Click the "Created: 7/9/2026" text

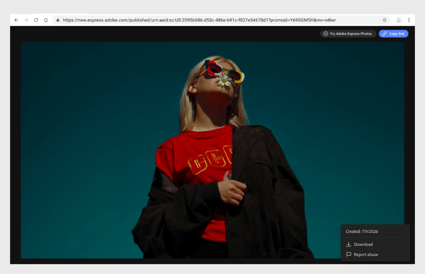point(362,231)
